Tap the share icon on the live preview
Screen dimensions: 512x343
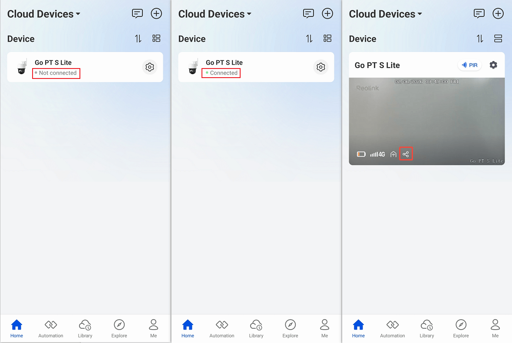coord(406,154)
